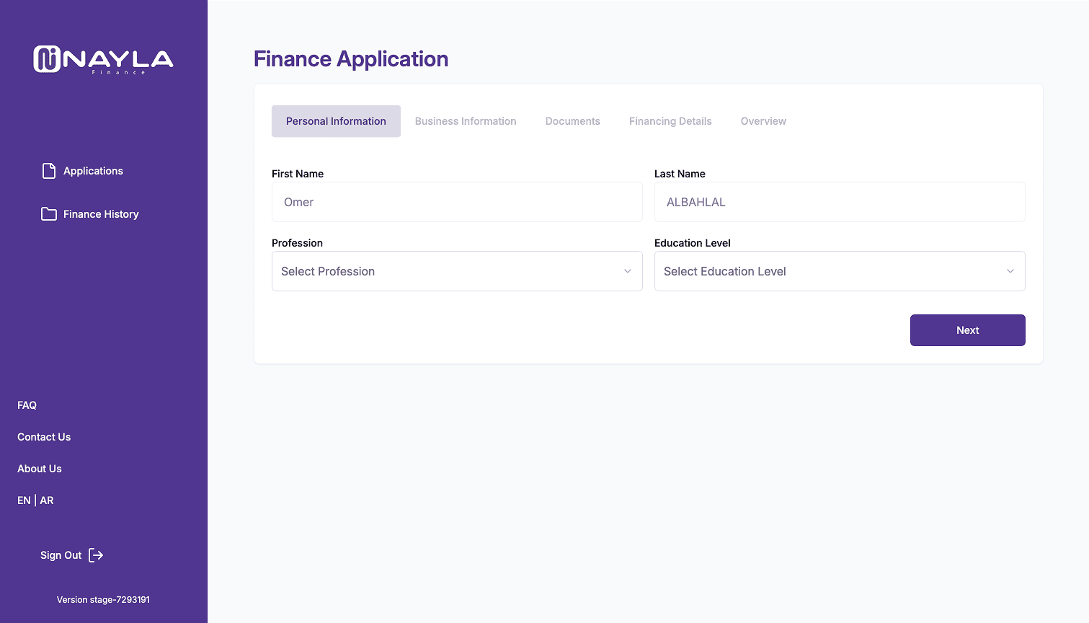1089x623 pixels.
Task: Open the FAQ page
Action: [27, 405]
